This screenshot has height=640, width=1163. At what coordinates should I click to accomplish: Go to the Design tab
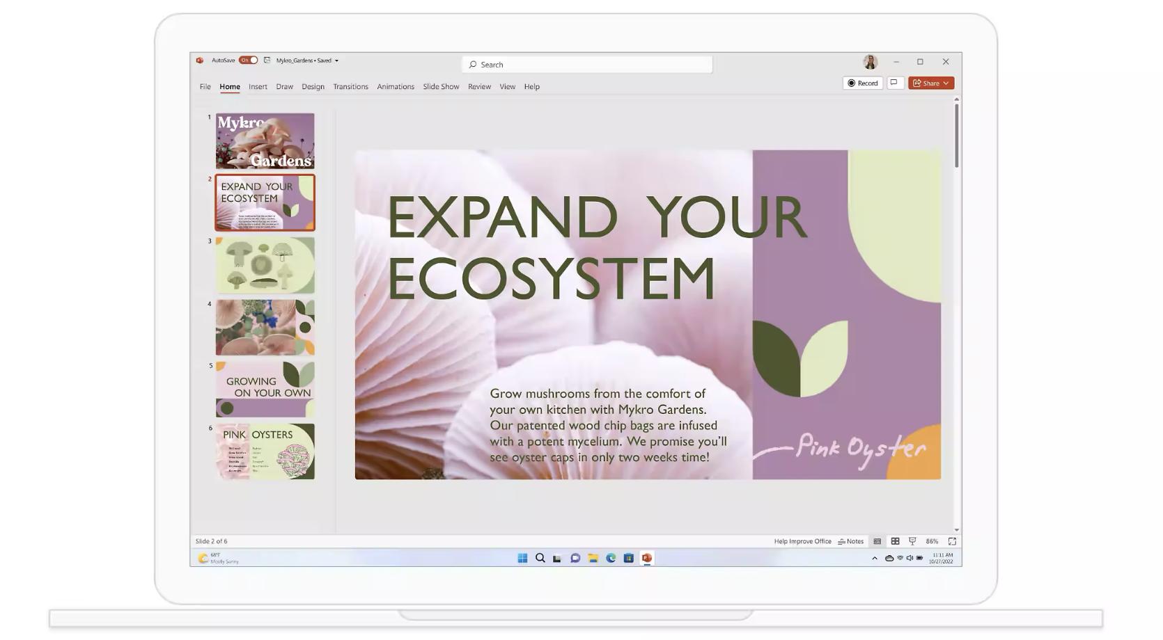(313, 87)
